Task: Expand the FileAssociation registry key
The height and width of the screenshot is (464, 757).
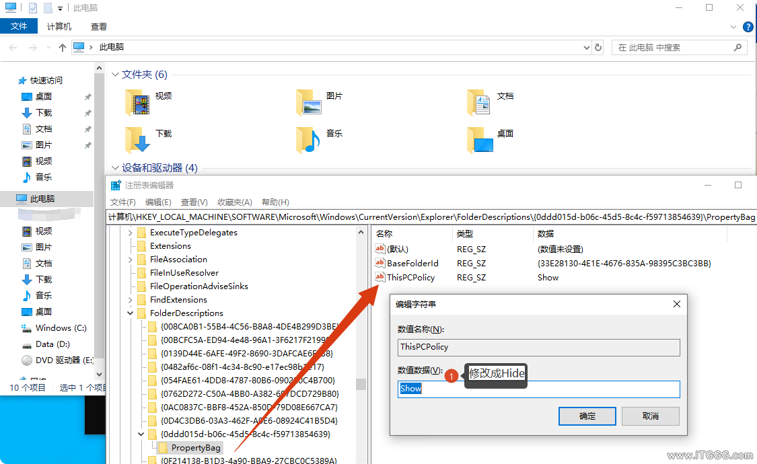Action: click(130, 260)
